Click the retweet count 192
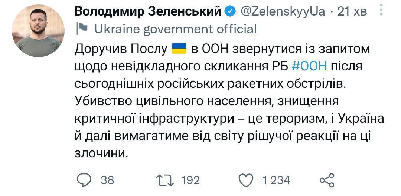 [x=190, y=180]
